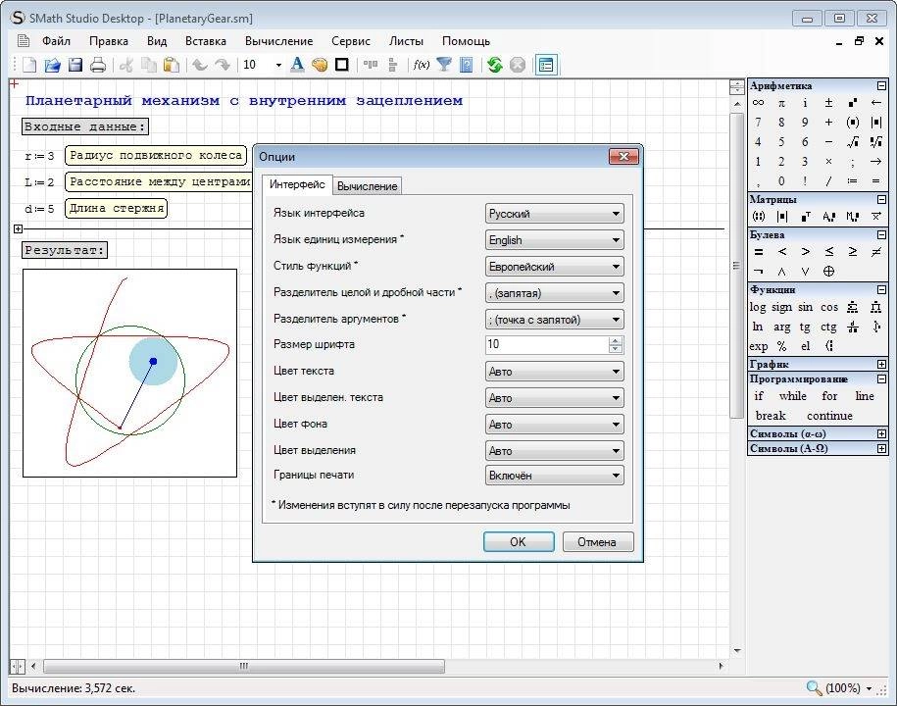Open the Файл menu

56,41
